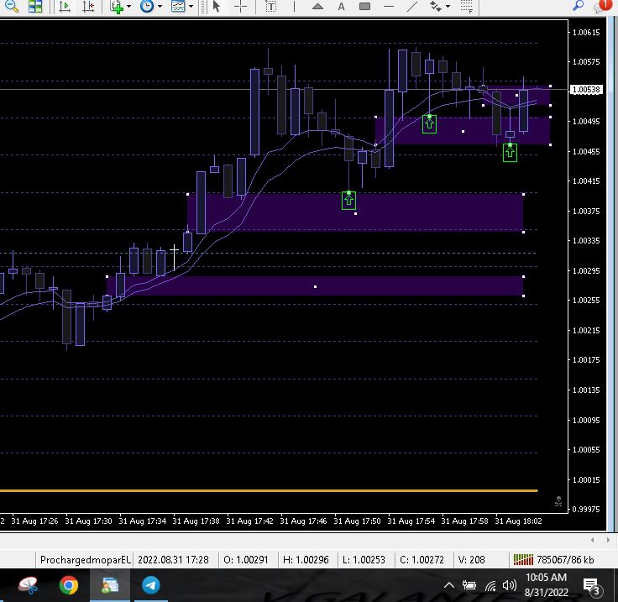Select the triangle shape tool
618x602 pixels.
[x=317, y=7]
